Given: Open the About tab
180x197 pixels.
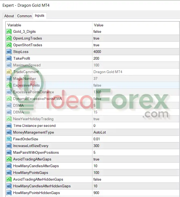Looking at the screenshot, I should point(9,16).
